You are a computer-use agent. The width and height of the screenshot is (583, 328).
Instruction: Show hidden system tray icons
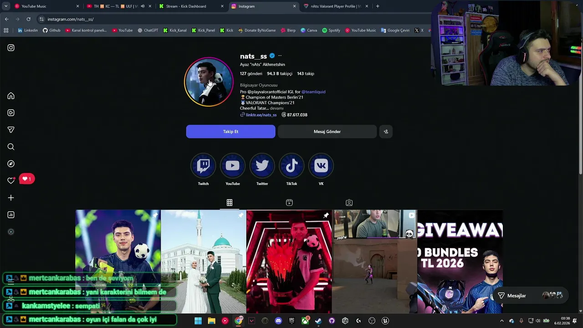click(x=501, y=321)
